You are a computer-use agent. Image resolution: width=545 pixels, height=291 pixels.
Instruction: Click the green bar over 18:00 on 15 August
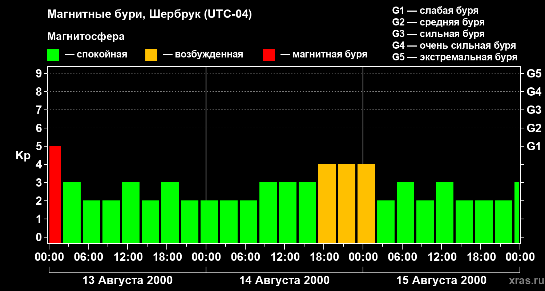coord(484,222)
